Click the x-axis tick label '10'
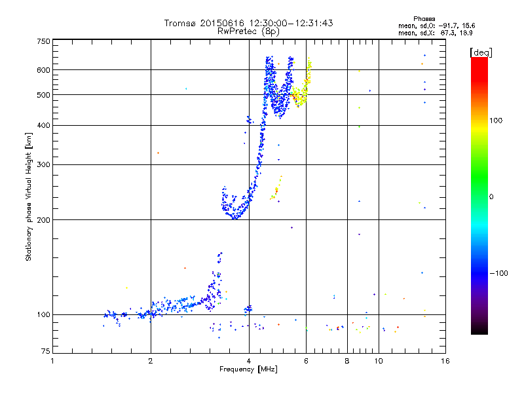Image resolution: width=524 pixels, height=393 pixels. pyautogui.click(x=379, y=361)
